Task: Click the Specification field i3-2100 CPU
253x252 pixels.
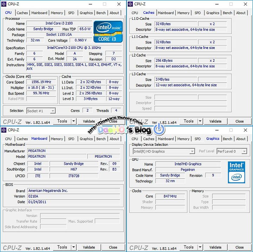Action: pyautogui.click(x=74, y=48)
